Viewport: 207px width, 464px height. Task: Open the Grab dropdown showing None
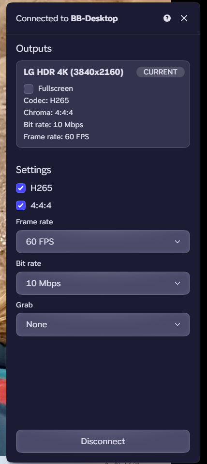point(103,324)
